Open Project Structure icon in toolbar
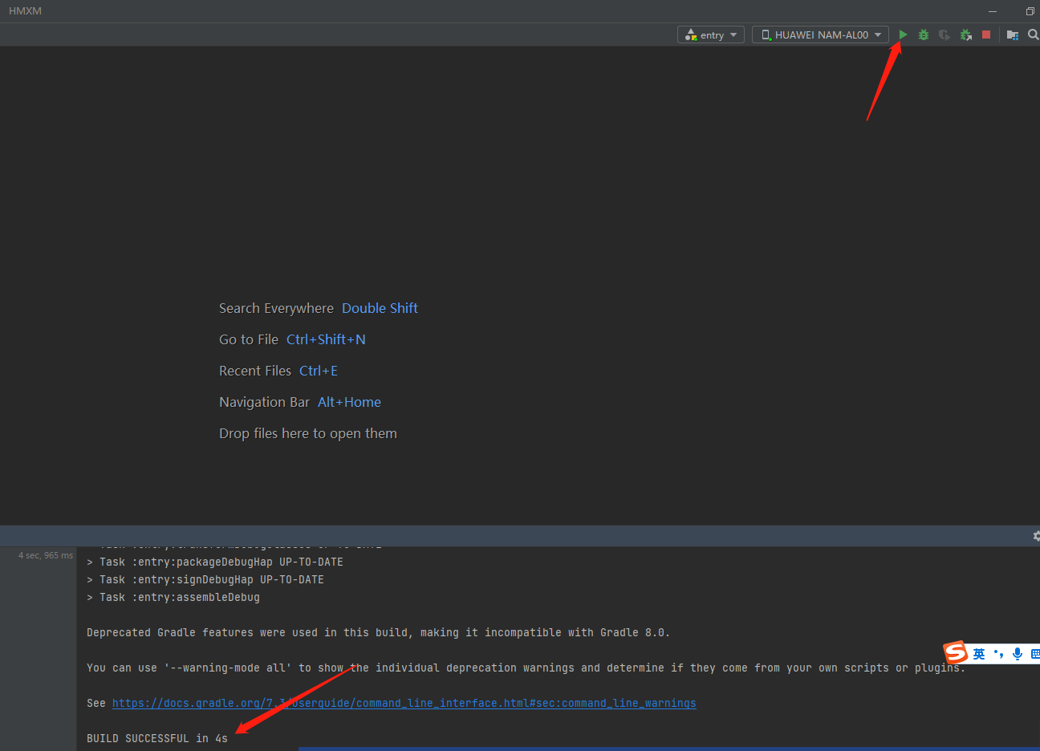The height and width of the screenshot is (751, 1040). coord(1012,35)
